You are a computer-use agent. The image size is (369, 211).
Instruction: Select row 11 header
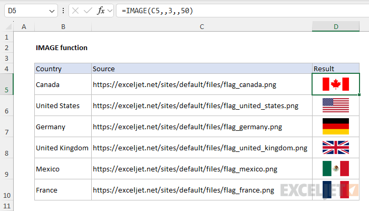click(6, 206)
